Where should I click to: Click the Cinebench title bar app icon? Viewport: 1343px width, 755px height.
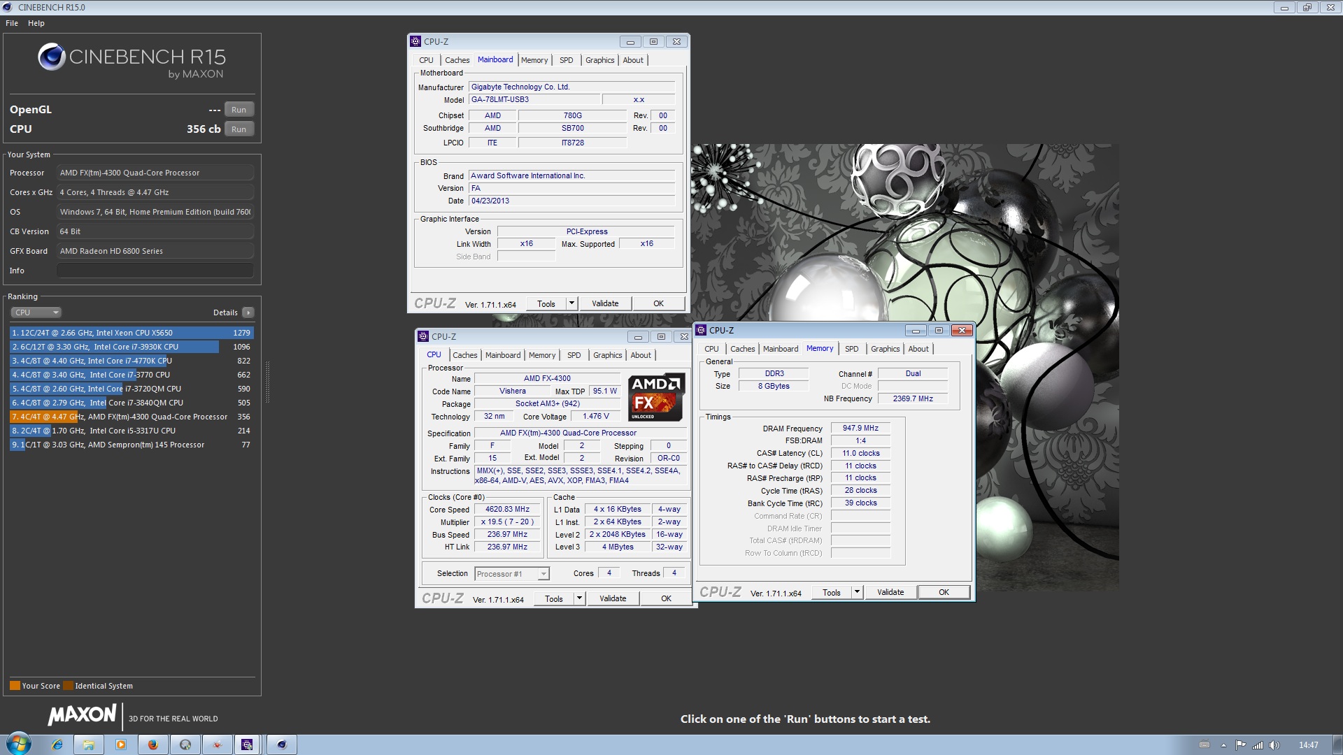pos(8,7)
